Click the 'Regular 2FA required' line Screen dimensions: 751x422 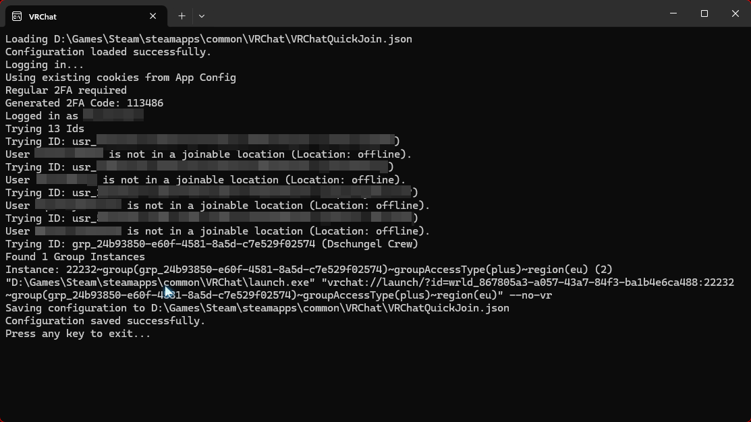click(66, 90)
